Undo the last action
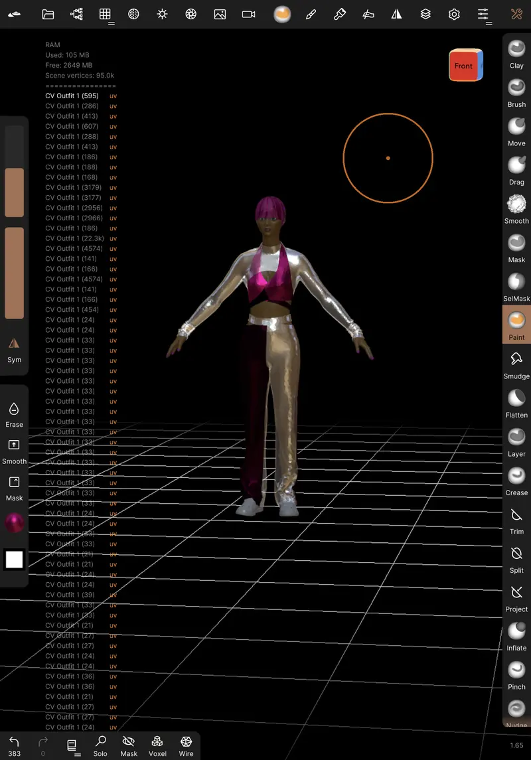 [x=15, y=745]
